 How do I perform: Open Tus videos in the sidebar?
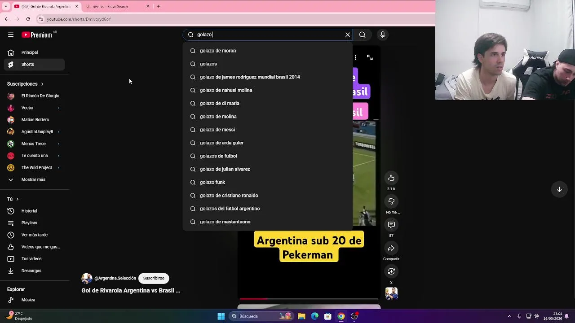(34, 259)
